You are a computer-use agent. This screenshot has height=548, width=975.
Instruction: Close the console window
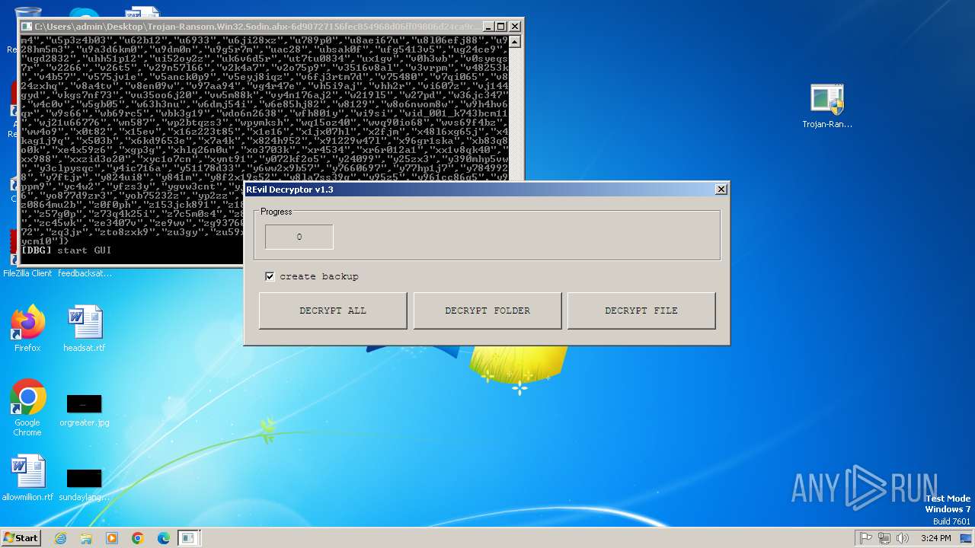515,26
